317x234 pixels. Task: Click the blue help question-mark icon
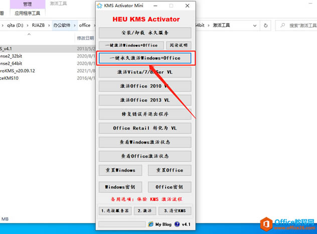[177, 224]
